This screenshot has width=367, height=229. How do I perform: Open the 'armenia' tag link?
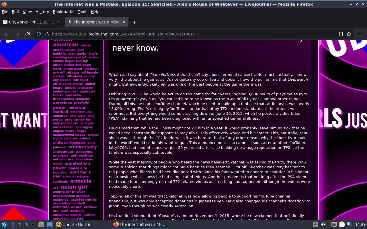pos(81,181)
